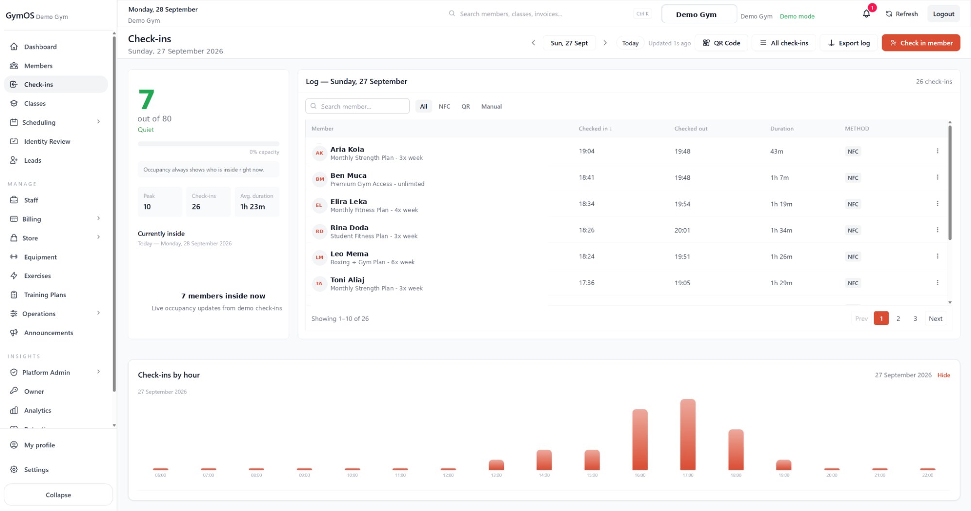Image resolution: width=971 pixels, height=511 pixels.
Task: Open notifications bell icon
Action: (x=867, y=14)
